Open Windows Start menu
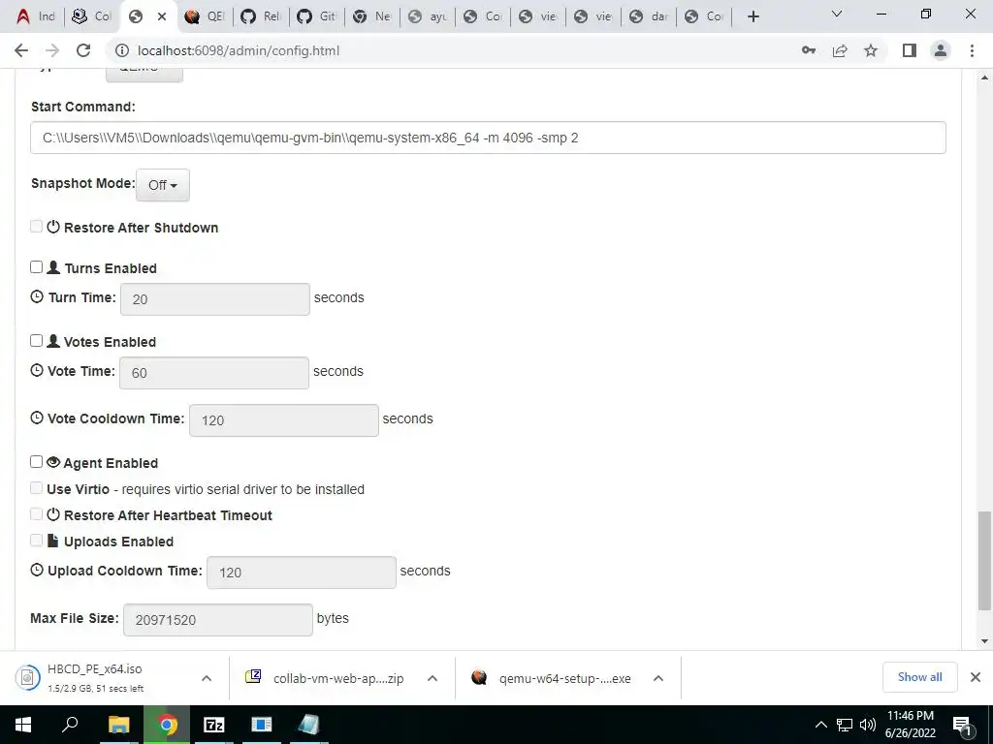The height and width of the screenshot is (744, 993). point(23,725)
